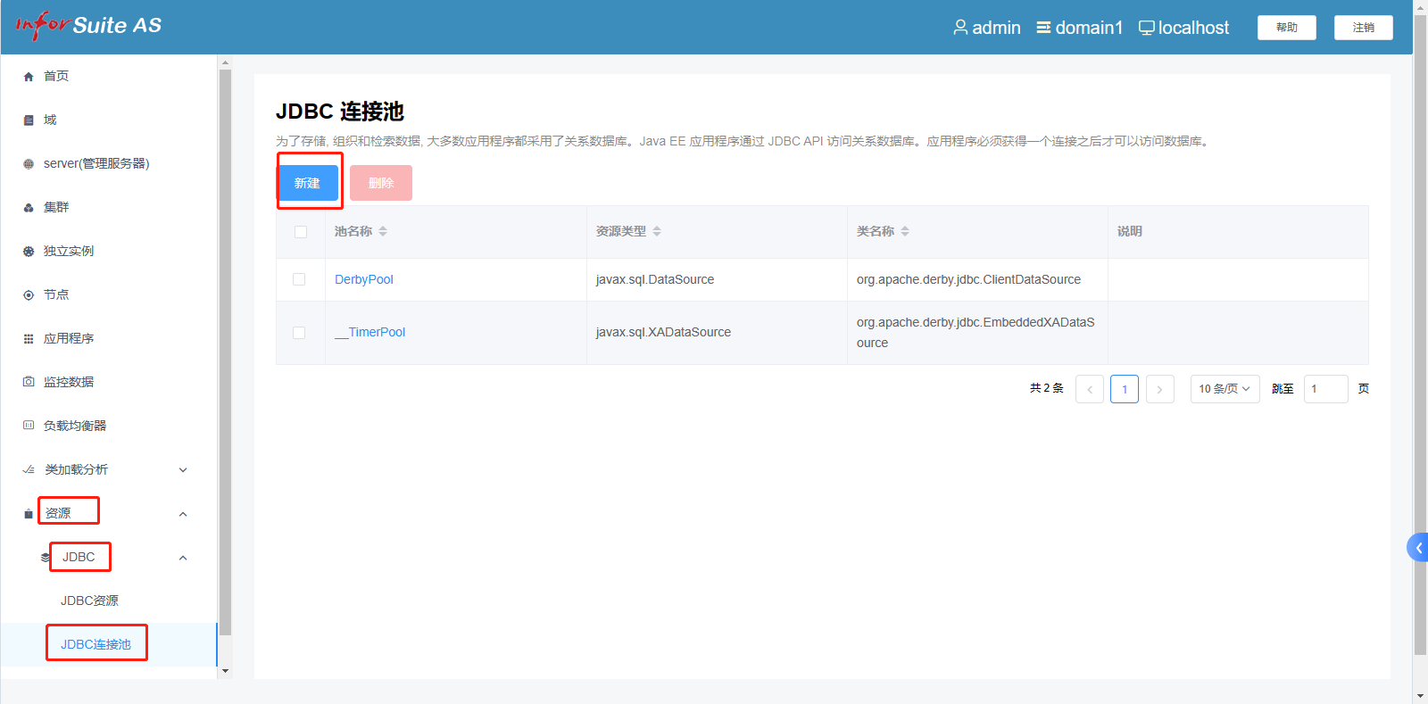This screenshot has width=1428, height=704.
Task: Open the DerbyPool link
Action: point(364,279)
